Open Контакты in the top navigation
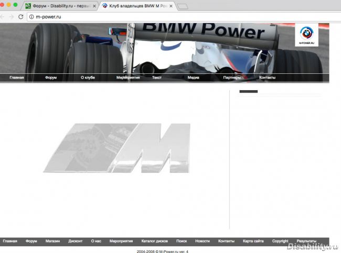The height and width of the screenshot is (253, 341). (267, 78)
